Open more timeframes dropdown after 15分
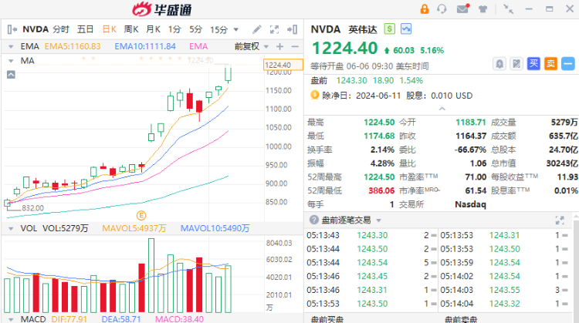The width and height of the screenshot is (579, 323). [x=236, y=29]
